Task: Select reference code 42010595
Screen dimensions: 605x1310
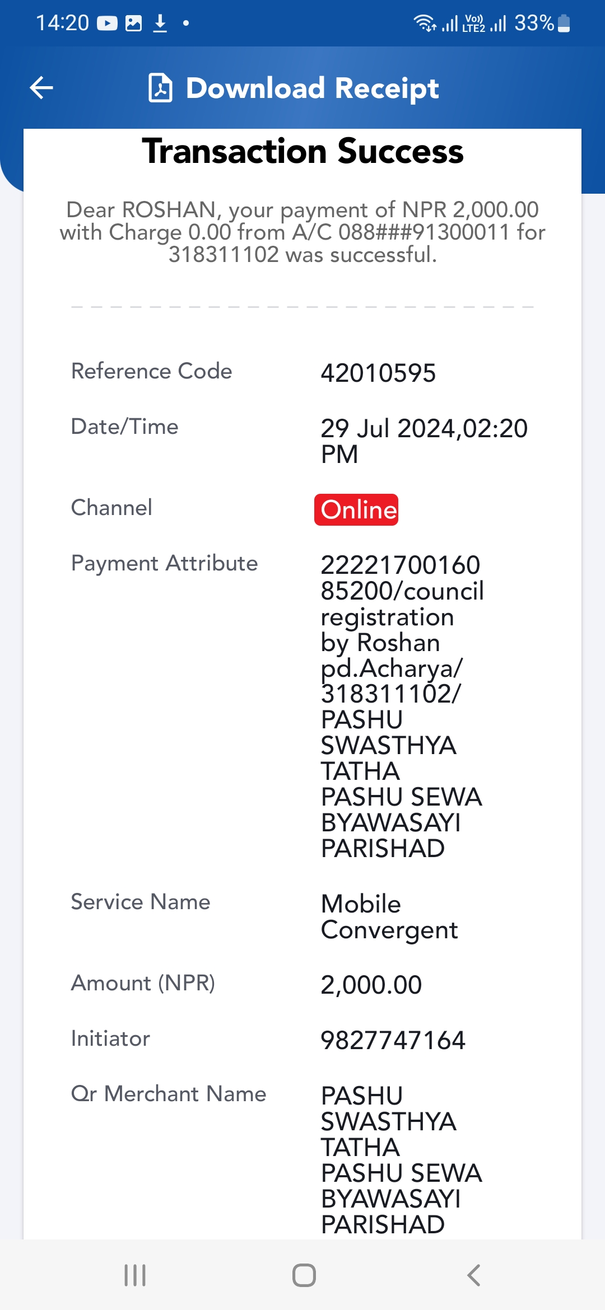Action: 378,373
